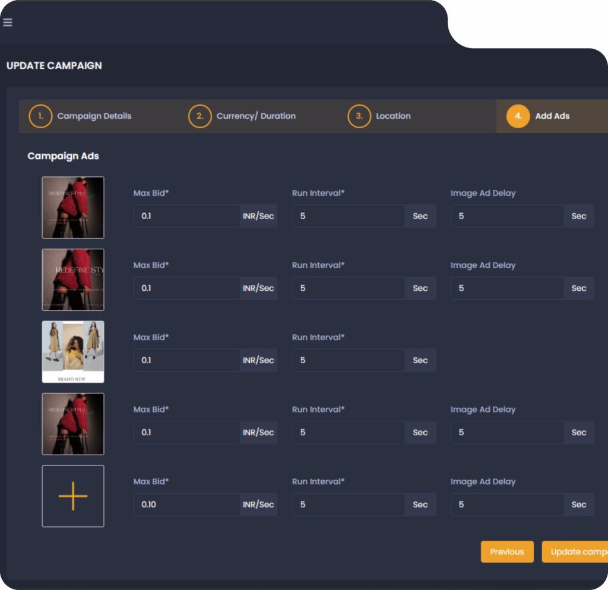
Task: Click the plus icon to add ad
Action: (x=73, y=496)
